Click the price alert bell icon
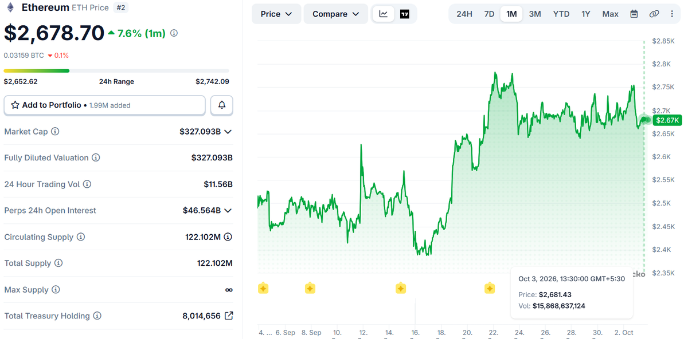 (222, 105)
